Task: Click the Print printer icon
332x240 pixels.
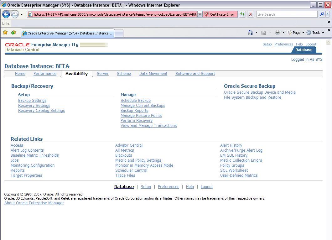Action: coord(277,33)
